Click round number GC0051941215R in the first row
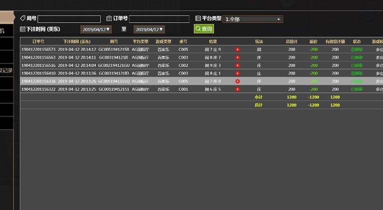This screenshot has height=210, width=383. click(113, 50)
